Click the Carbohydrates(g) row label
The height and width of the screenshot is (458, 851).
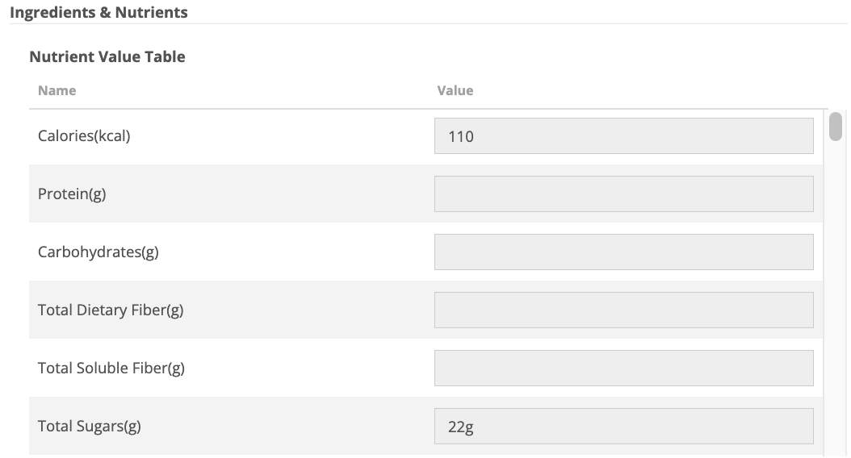(x=99, y=252)
